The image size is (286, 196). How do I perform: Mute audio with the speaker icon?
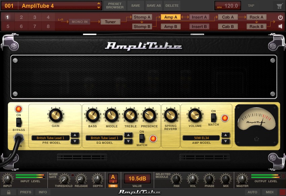click(281, 26)
